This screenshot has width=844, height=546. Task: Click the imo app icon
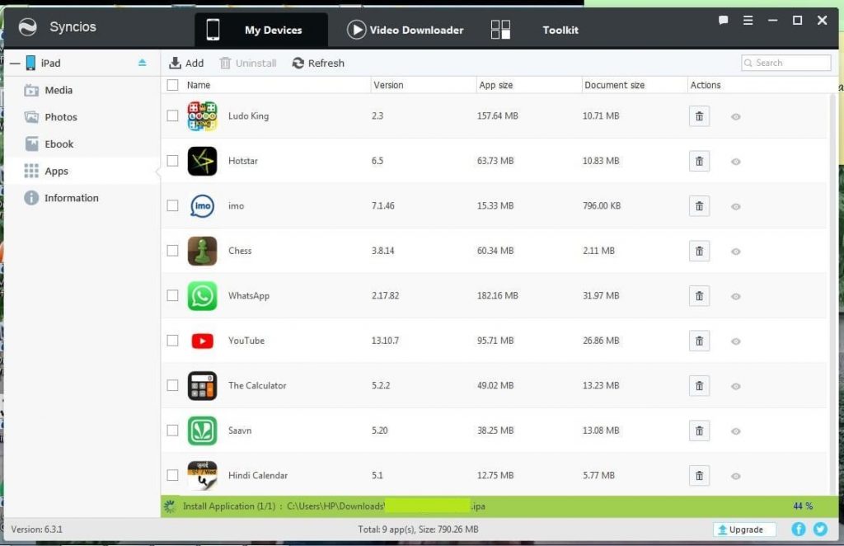202,206
